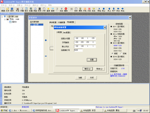This screenshot has height=113, width=150.
Task: Select the 定制 radio button
Action: pyautogui.click(x=121, y=54)
